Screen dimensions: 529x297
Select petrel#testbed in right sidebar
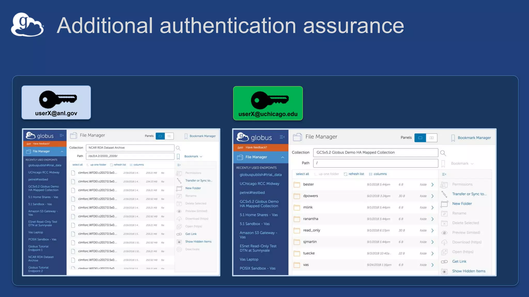pyautogui.click(x=252, y=193)
